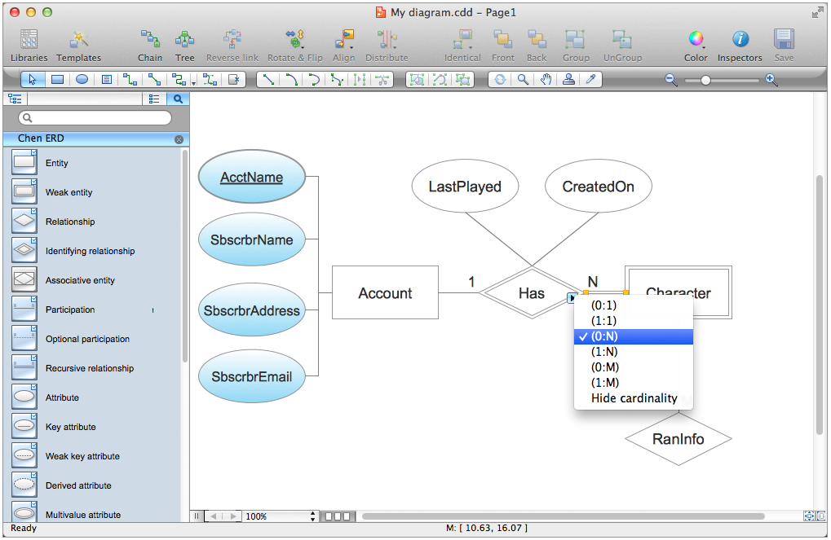
Task: Click the blue action arrow near Has relationship
Action: 572,298
